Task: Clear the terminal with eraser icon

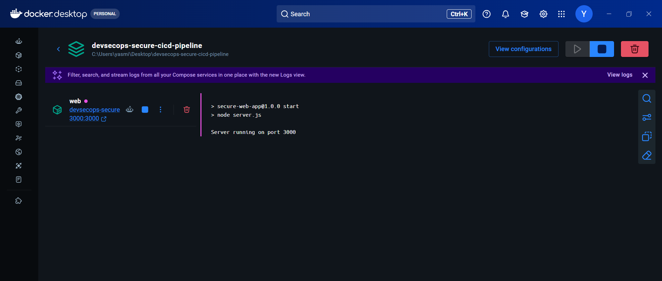Action: 647,155
